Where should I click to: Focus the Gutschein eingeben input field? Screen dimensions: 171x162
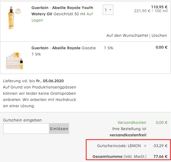pos(26,129)
